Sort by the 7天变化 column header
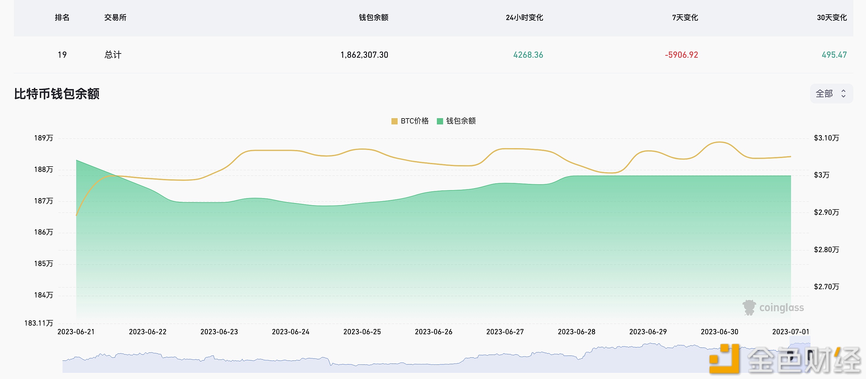This screenshot has width=866, height=379. tap(685, 18)
